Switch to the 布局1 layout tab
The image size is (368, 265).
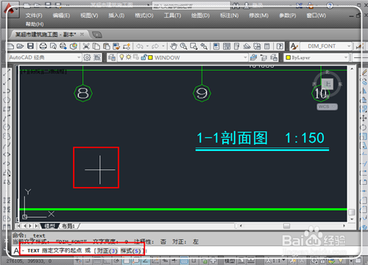(x=68, y=226)
